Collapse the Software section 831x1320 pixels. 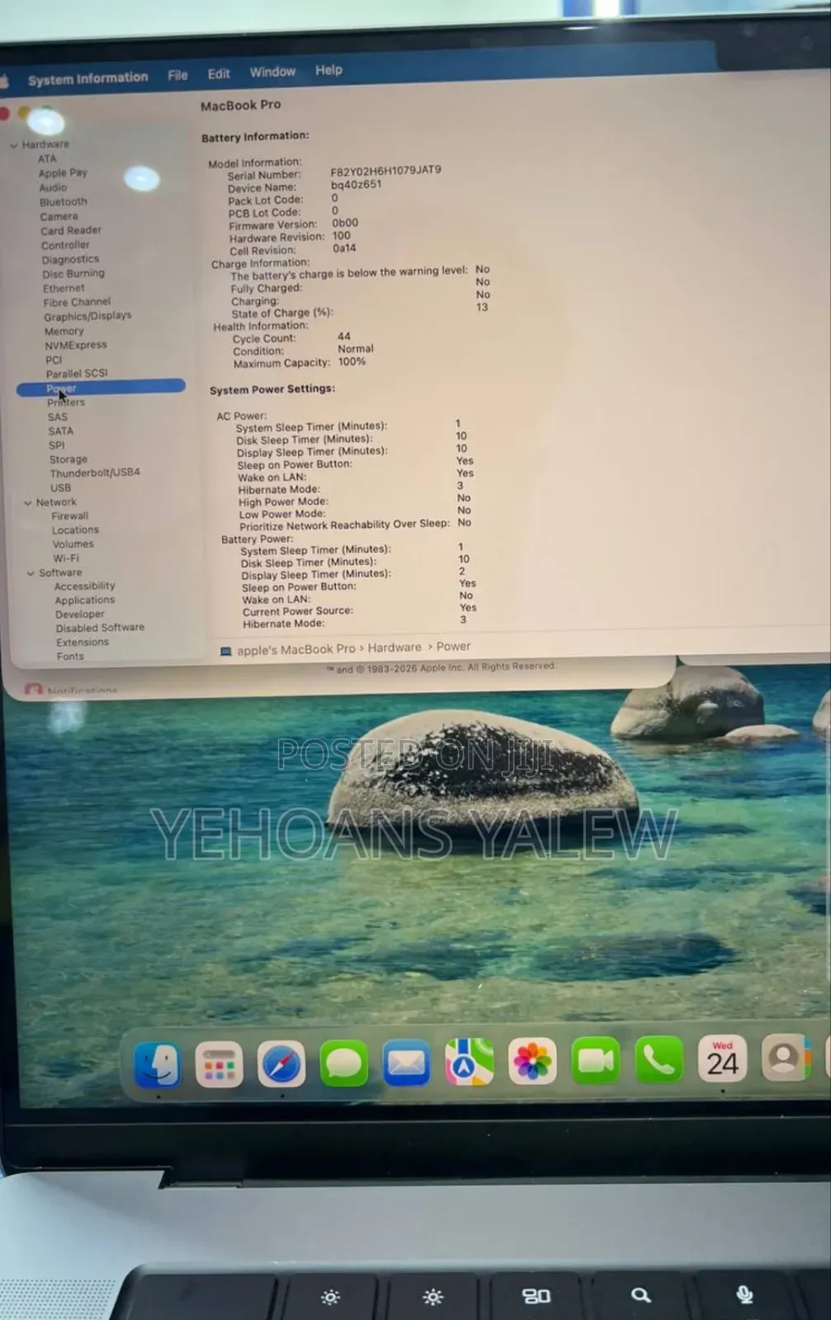click(31, 573)
